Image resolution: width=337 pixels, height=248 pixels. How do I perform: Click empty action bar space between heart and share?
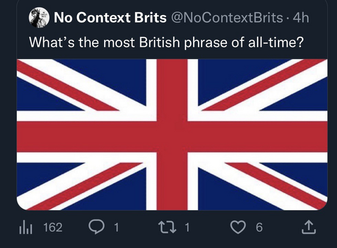pyautogui.click(x=282, y=228)
